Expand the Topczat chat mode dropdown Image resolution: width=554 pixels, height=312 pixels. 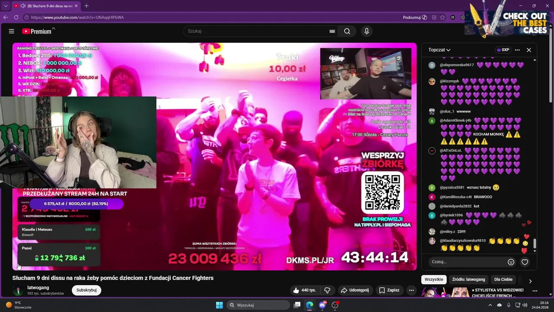pyautogui.click(x=439, y=50)
